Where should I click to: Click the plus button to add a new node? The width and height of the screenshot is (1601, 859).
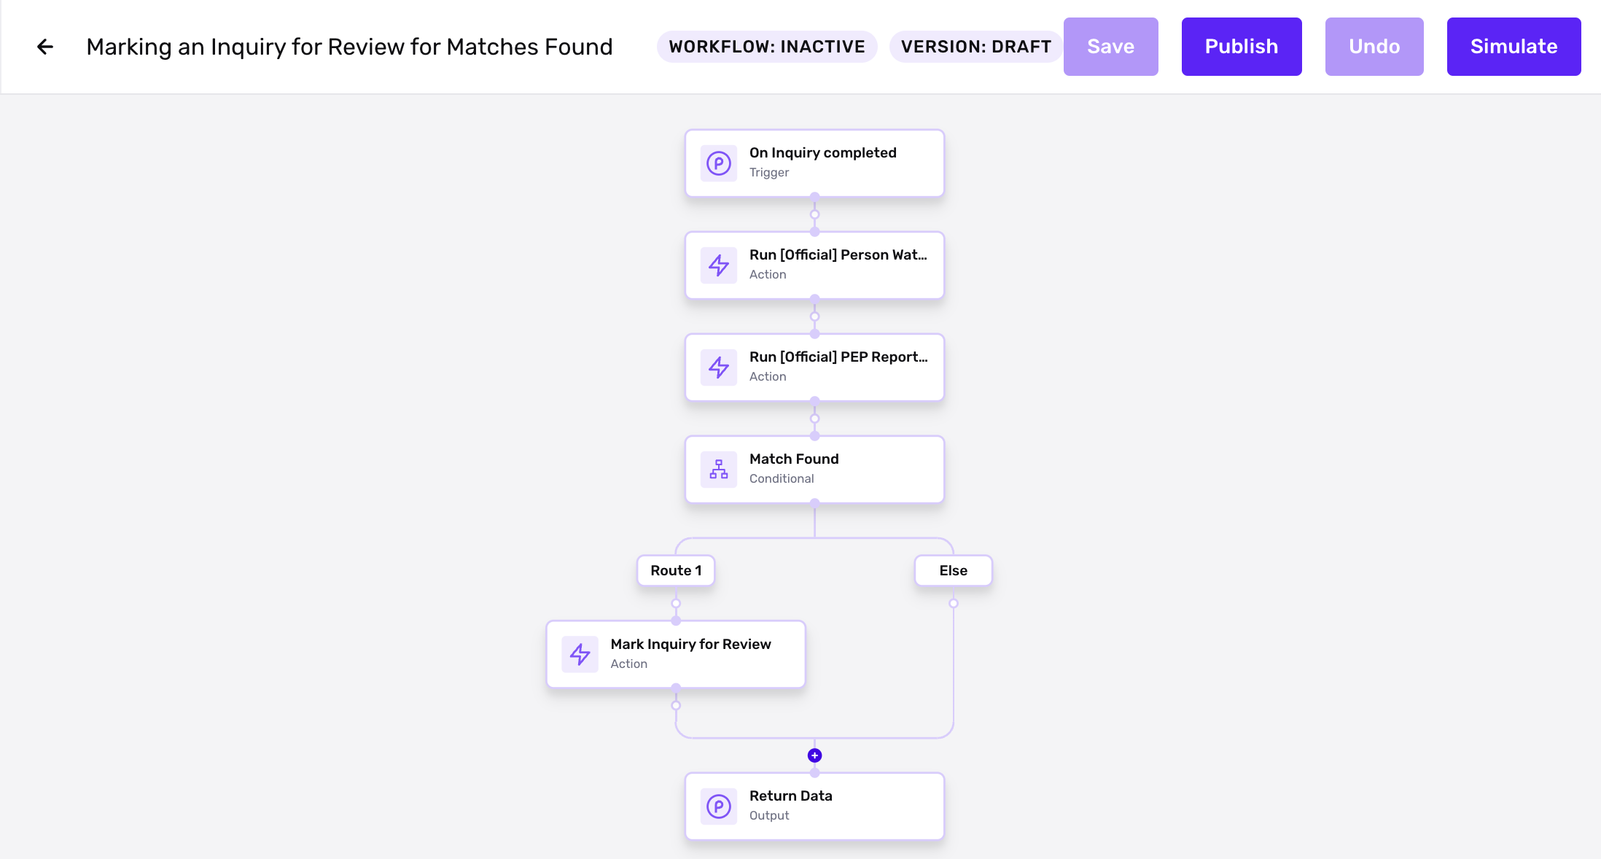click(x=814, y=755)
